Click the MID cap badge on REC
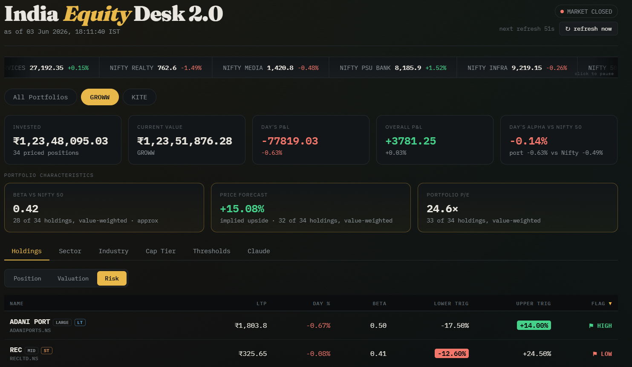Viewport: 632px width, 367px height. tap(32, 350)
